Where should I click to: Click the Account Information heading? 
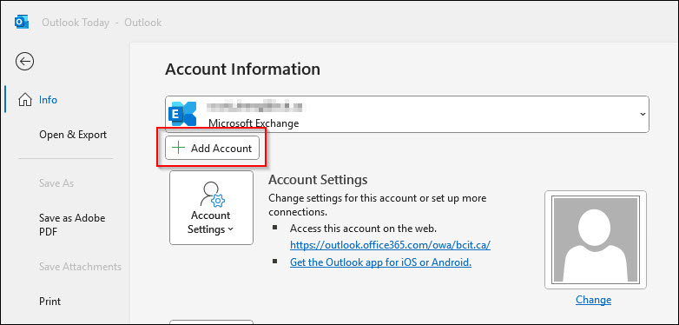click(242, 70)
